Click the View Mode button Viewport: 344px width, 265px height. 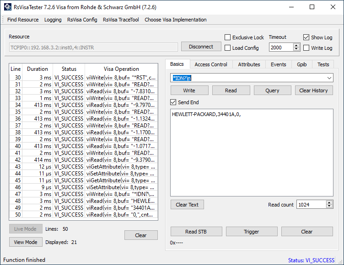pyautogui.click(x=26, y=242)
